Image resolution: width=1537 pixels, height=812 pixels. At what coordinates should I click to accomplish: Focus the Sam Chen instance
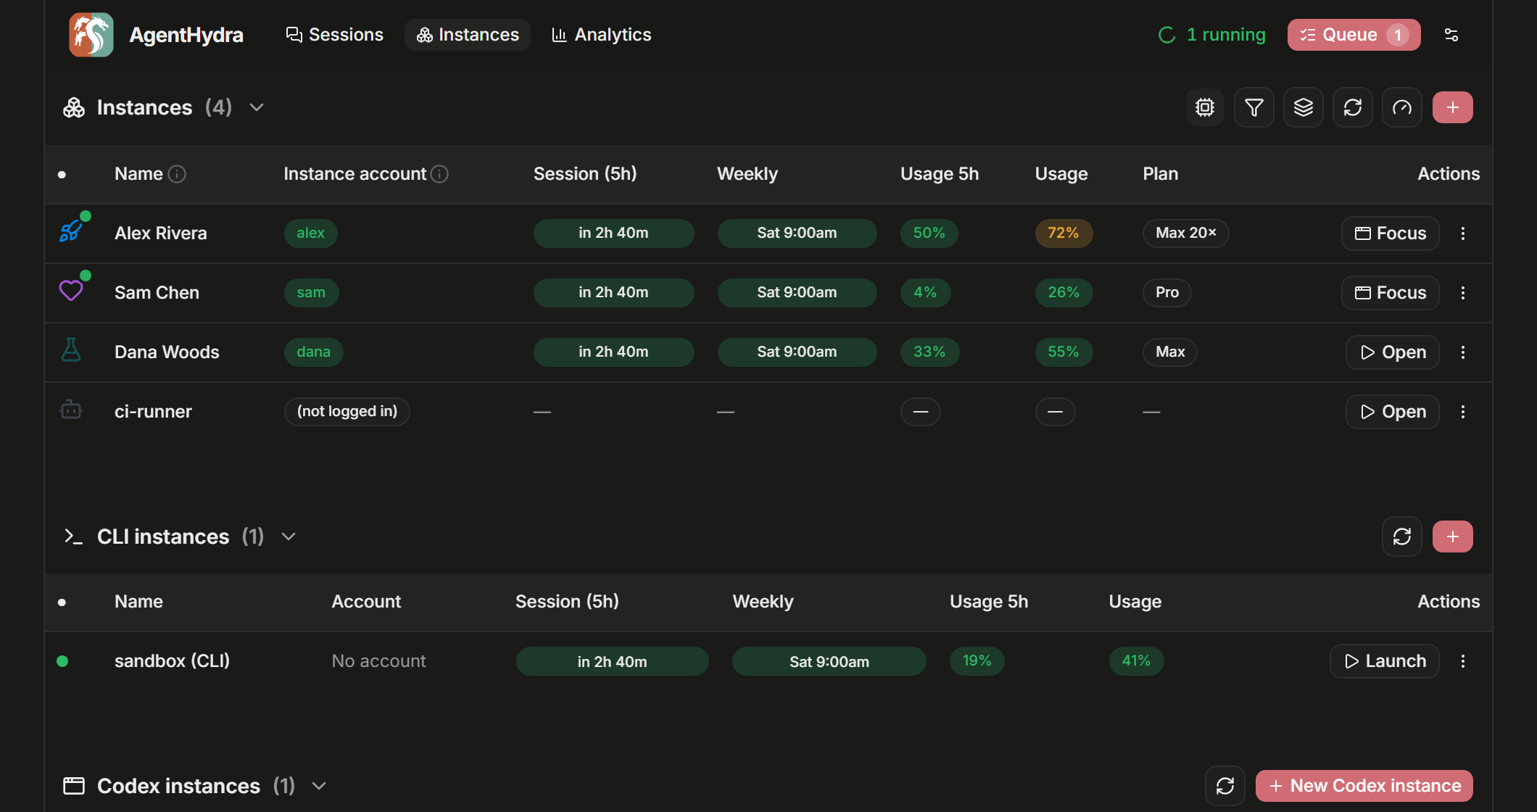[1391, 293]
